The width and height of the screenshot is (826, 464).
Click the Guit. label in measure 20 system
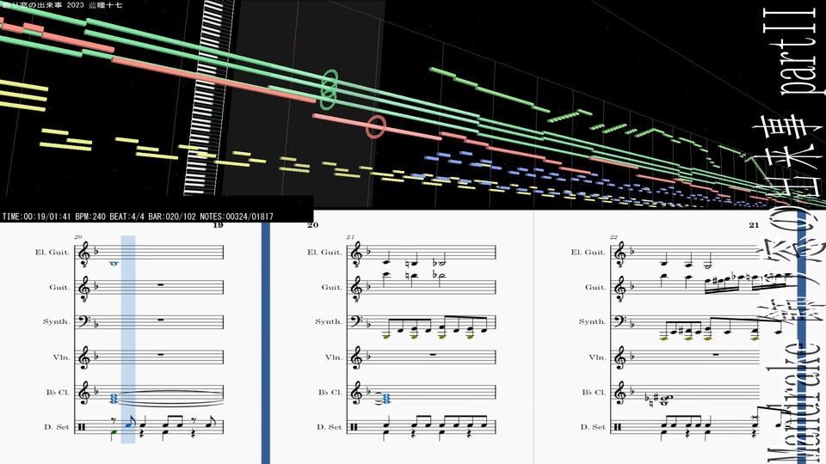tap(59, 287)
